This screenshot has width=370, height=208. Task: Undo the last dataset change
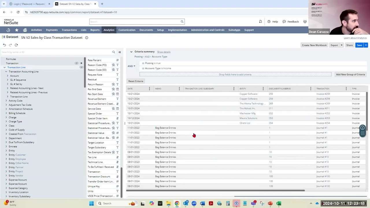4,45
